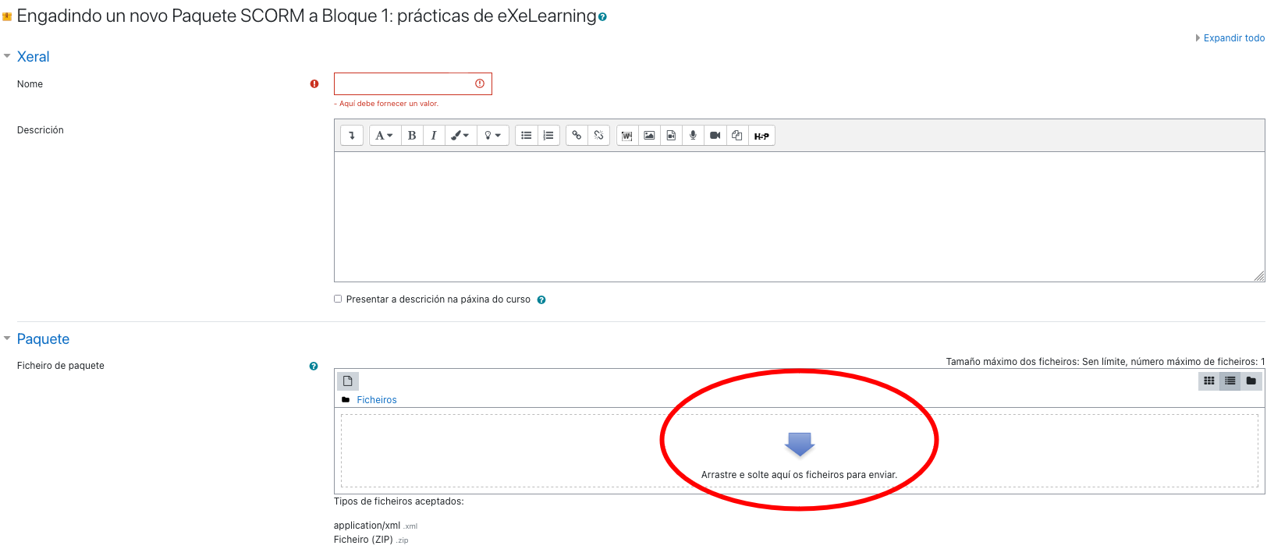Enable Presentar a descrición na páxina do curso
Image resolution: width=1267 pixels, height=549 pixels.
(338, 299)
